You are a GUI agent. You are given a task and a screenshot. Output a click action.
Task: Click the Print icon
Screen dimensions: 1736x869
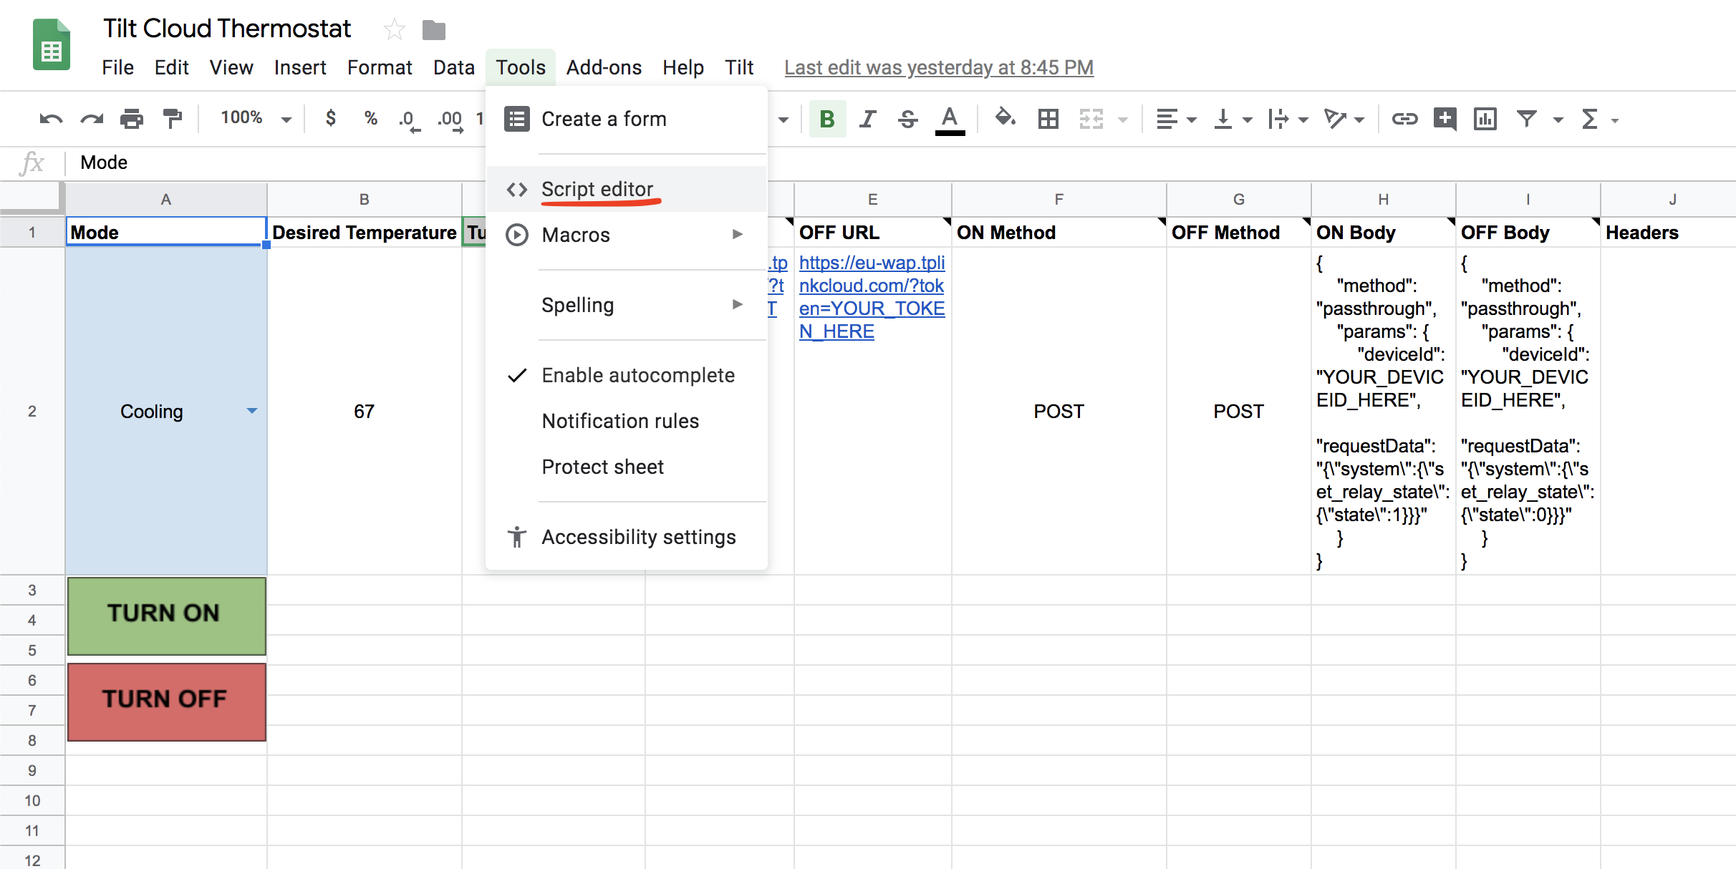132,119
